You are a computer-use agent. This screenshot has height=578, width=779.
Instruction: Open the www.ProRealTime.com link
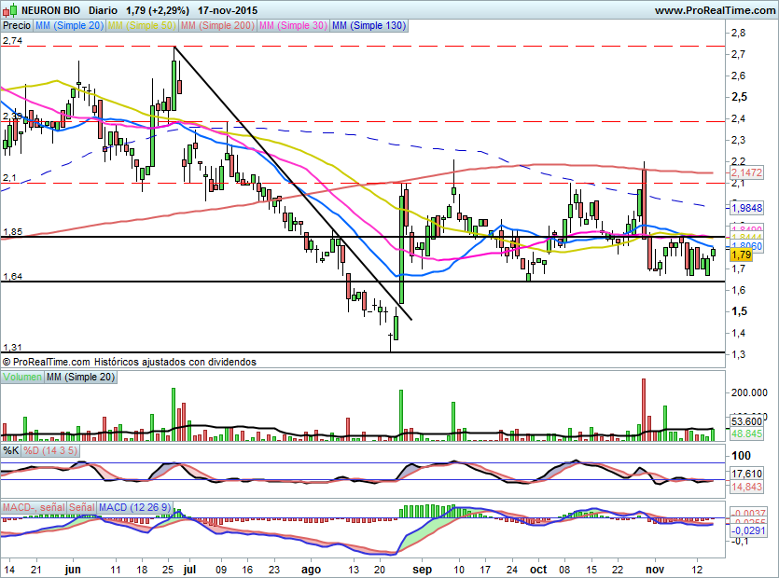coord(714,10)
